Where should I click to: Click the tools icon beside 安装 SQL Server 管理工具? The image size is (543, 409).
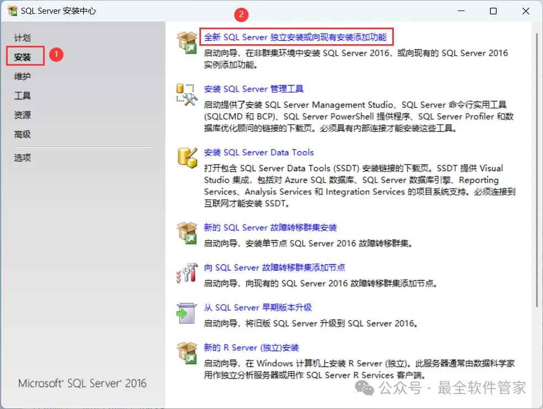click(x=187, y=94)
